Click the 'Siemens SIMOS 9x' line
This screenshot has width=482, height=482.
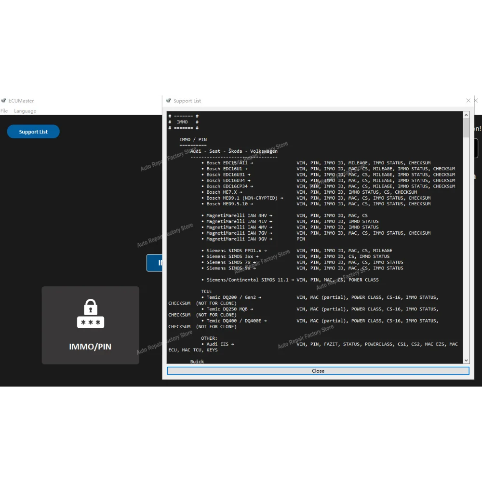click(303, 268)
